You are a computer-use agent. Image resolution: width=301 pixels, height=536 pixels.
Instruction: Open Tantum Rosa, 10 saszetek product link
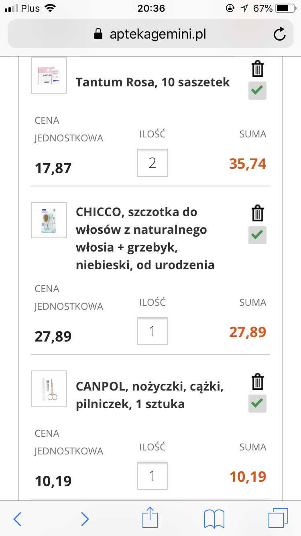pyautogui.click(x=153, y=82)
